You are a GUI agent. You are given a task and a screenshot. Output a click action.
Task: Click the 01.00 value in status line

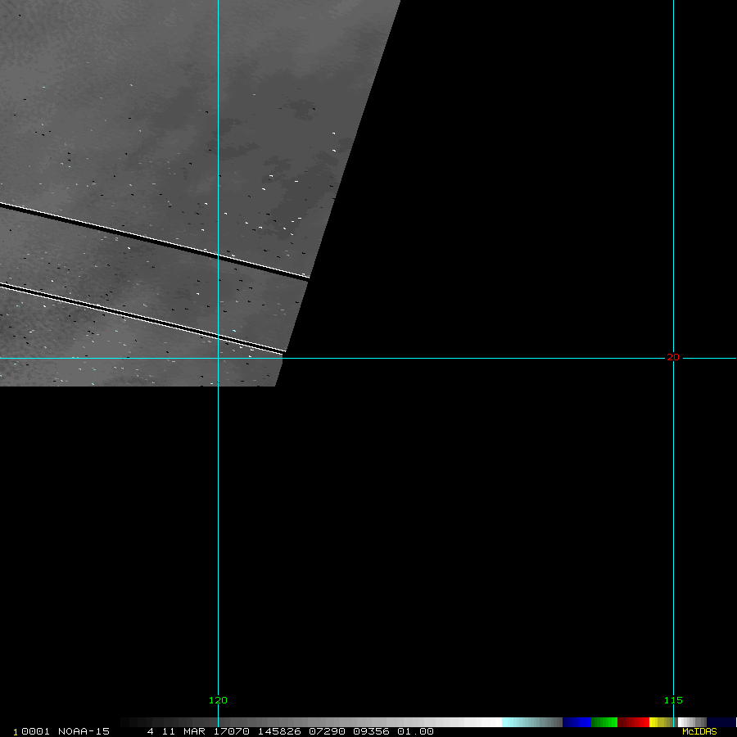(x=415, y=731)
